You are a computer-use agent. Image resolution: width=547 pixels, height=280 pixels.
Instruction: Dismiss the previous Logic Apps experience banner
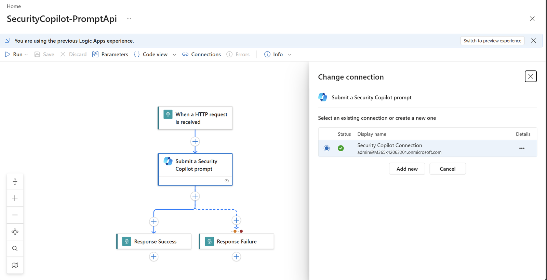coord(534,41)
